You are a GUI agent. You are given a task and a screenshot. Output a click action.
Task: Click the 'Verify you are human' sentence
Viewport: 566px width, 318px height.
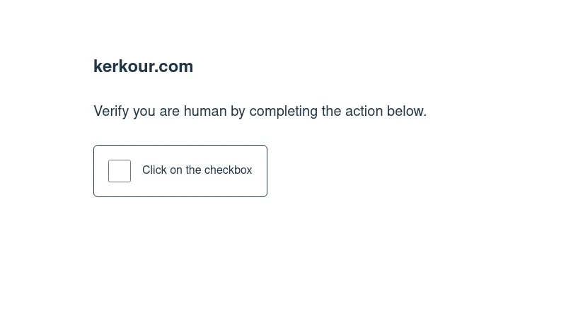tap(260, 111)
